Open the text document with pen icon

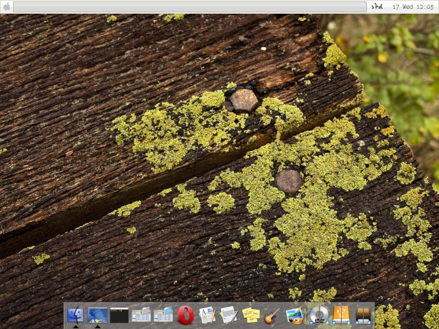[x=229, y=315]
